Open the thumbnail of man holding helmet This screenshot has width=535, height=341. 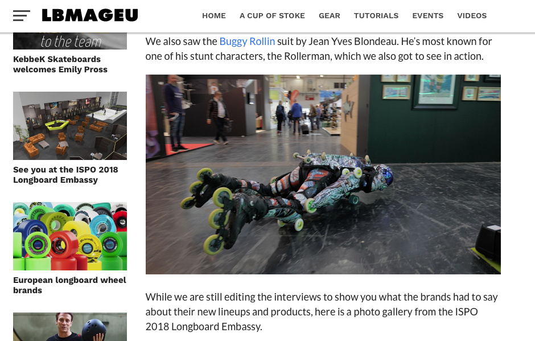[x=70, y=327]
